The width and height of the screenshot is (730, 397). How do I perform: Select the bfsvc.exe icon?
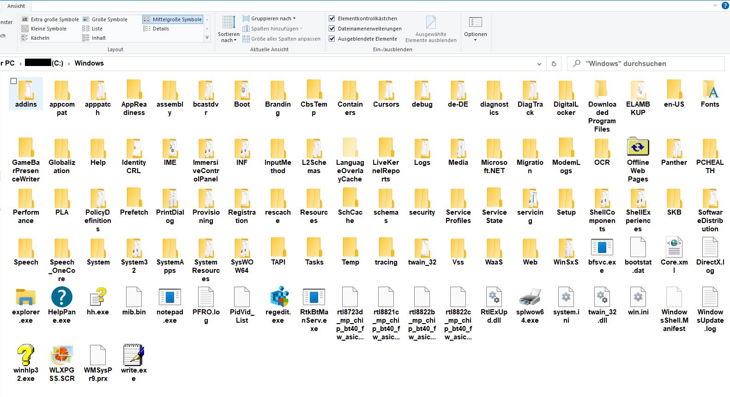pos(602,247)
